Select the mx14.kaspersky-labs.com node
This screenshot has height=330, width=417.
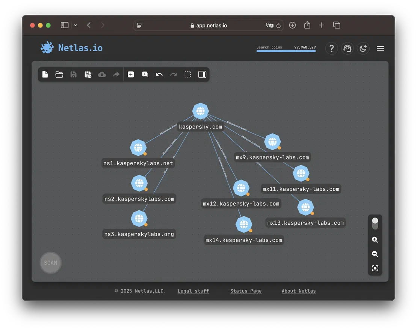point(243,224)
